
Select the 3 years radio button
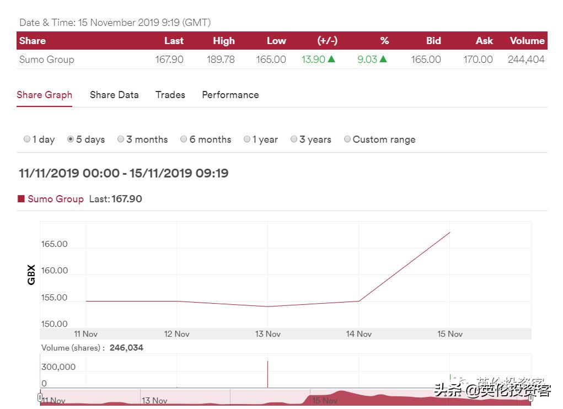coord(294,139)
